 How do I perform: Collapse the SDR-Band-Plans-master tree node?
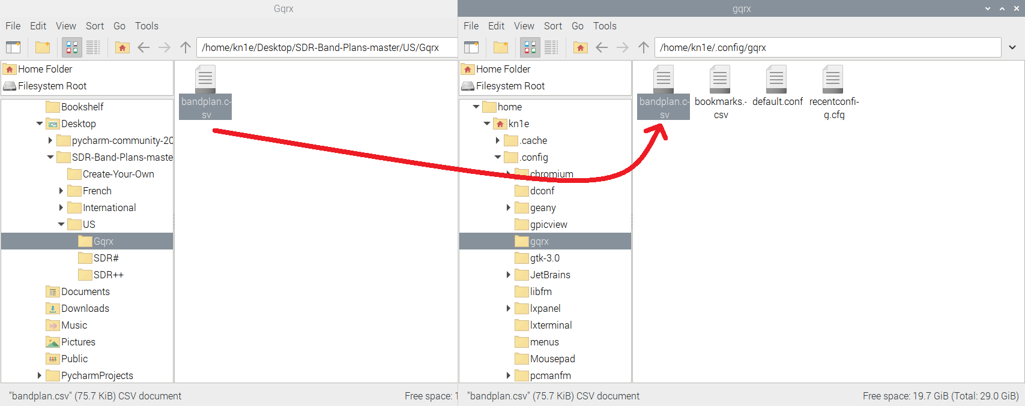pyautogui.click(x=50, y=157)
